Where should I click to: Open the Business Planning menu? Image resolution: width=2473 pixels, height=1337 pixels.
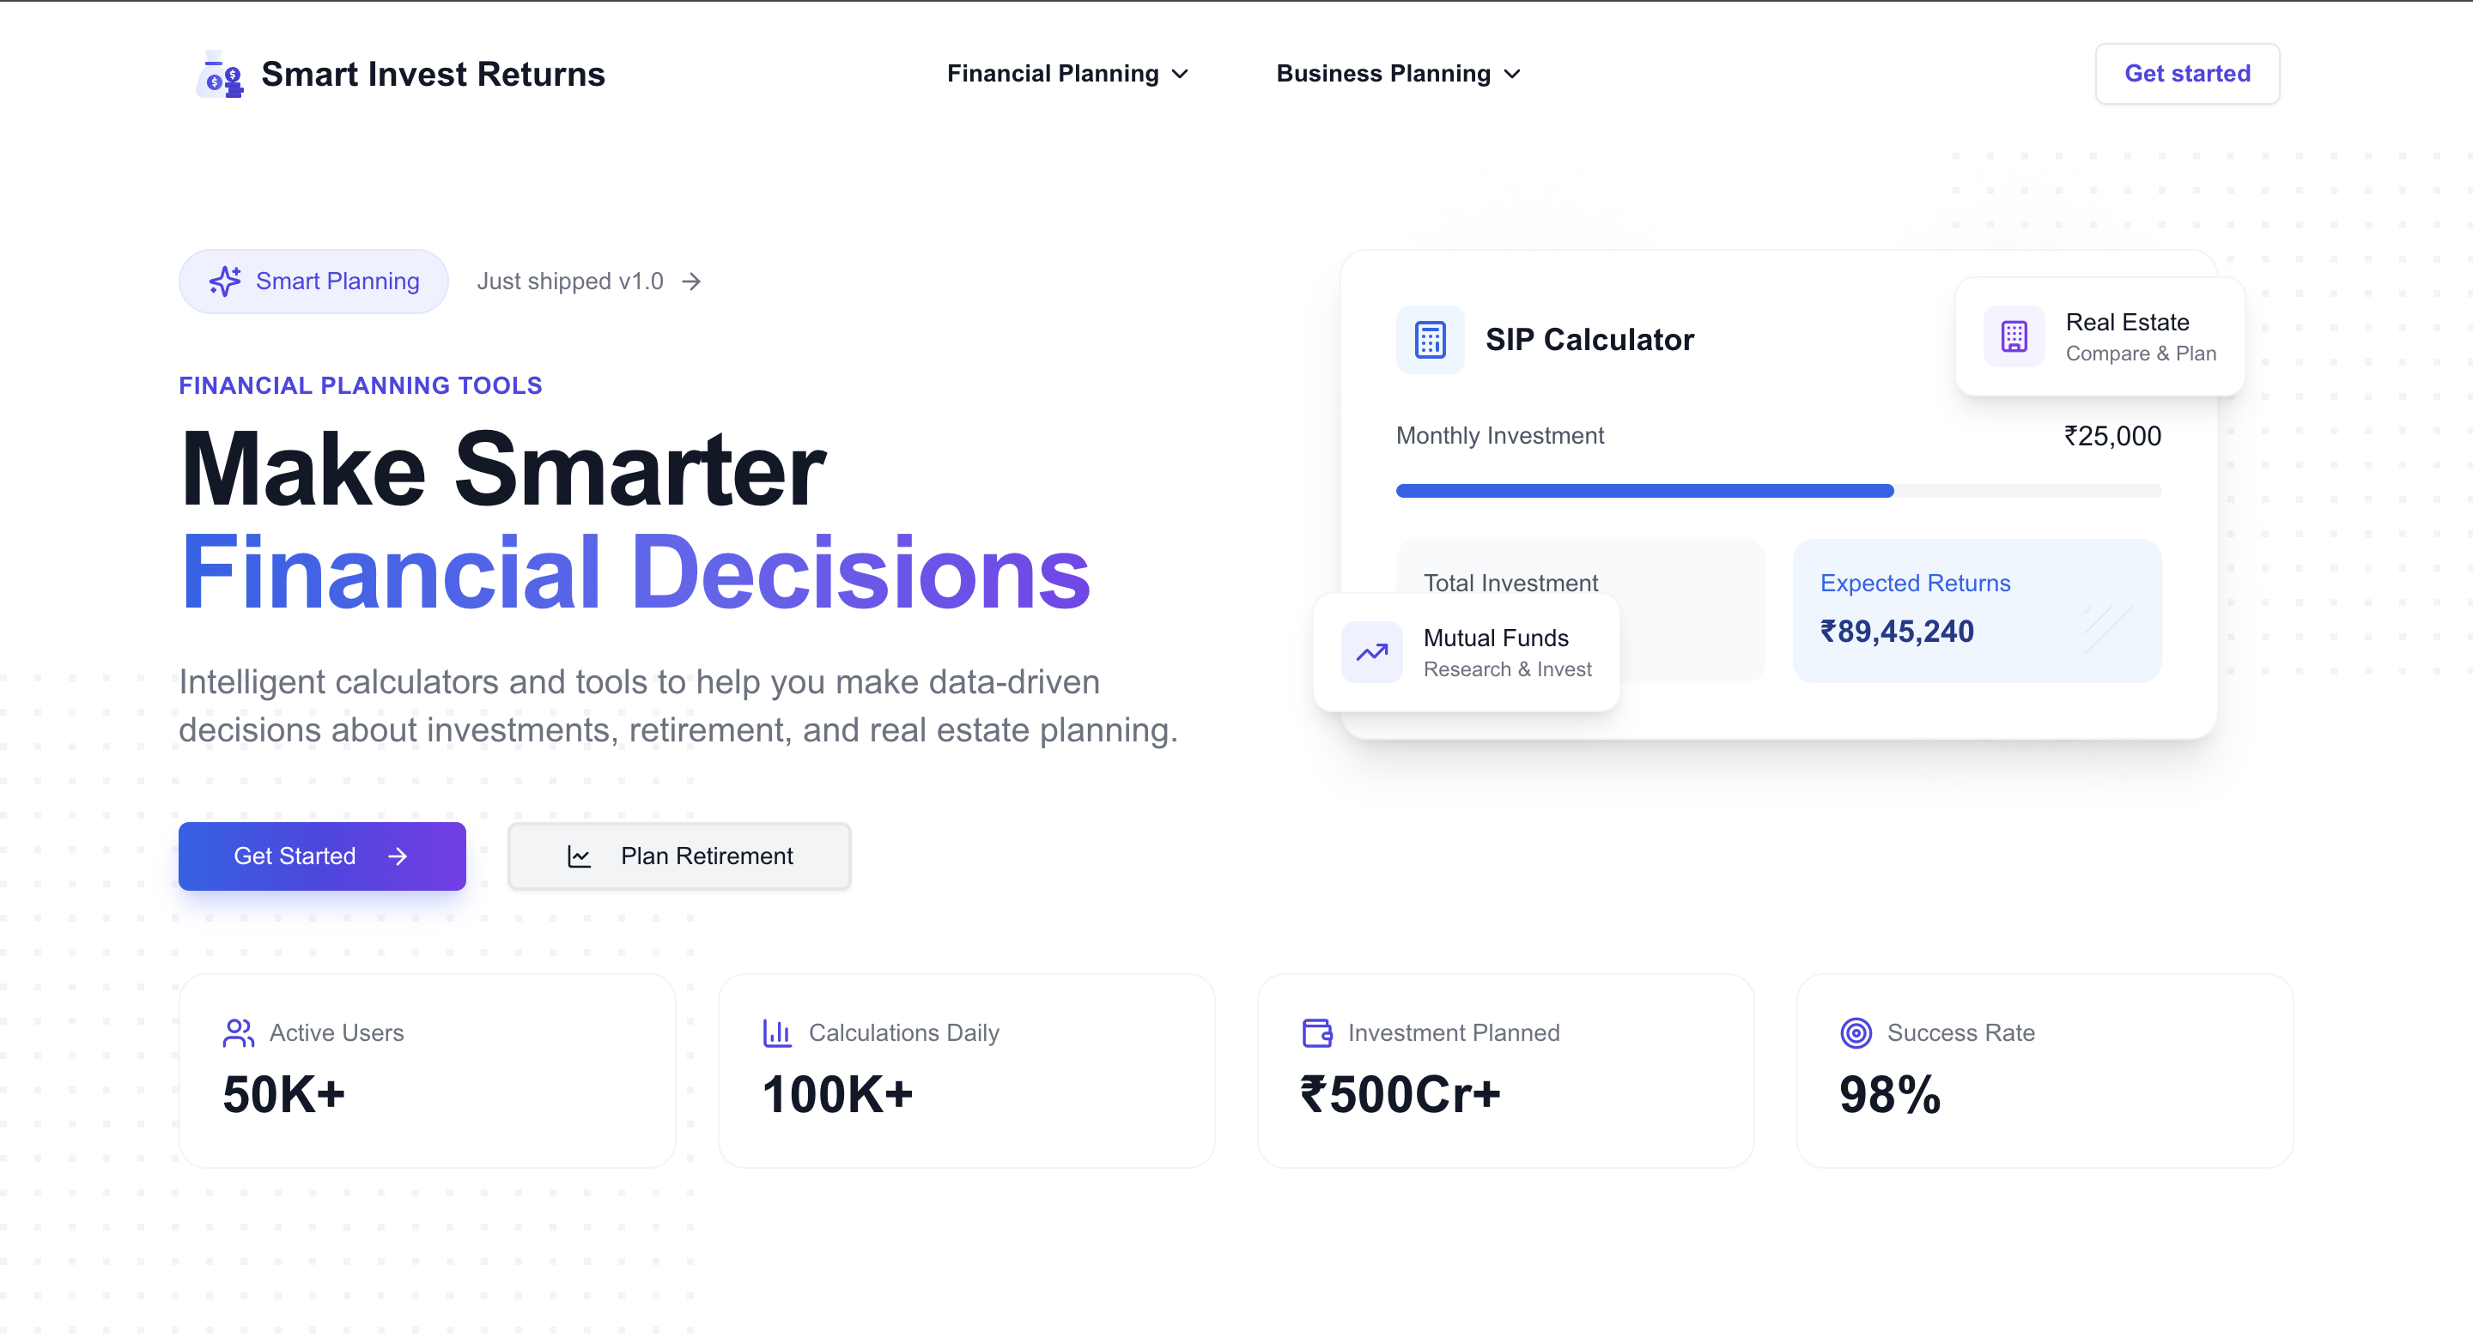pyautogui.click(x=1383, y=74)
